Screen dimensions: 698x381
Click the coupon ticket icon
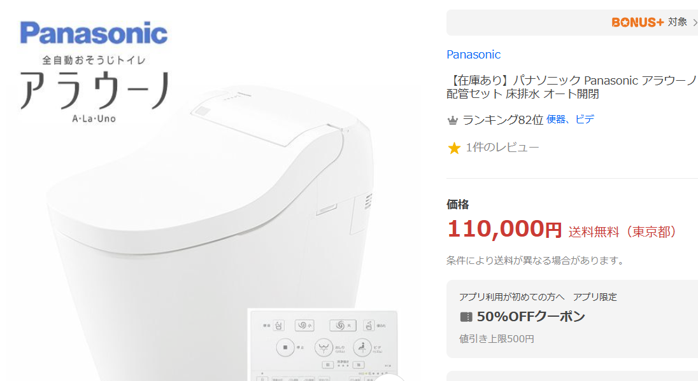click(x=466, y=317)
